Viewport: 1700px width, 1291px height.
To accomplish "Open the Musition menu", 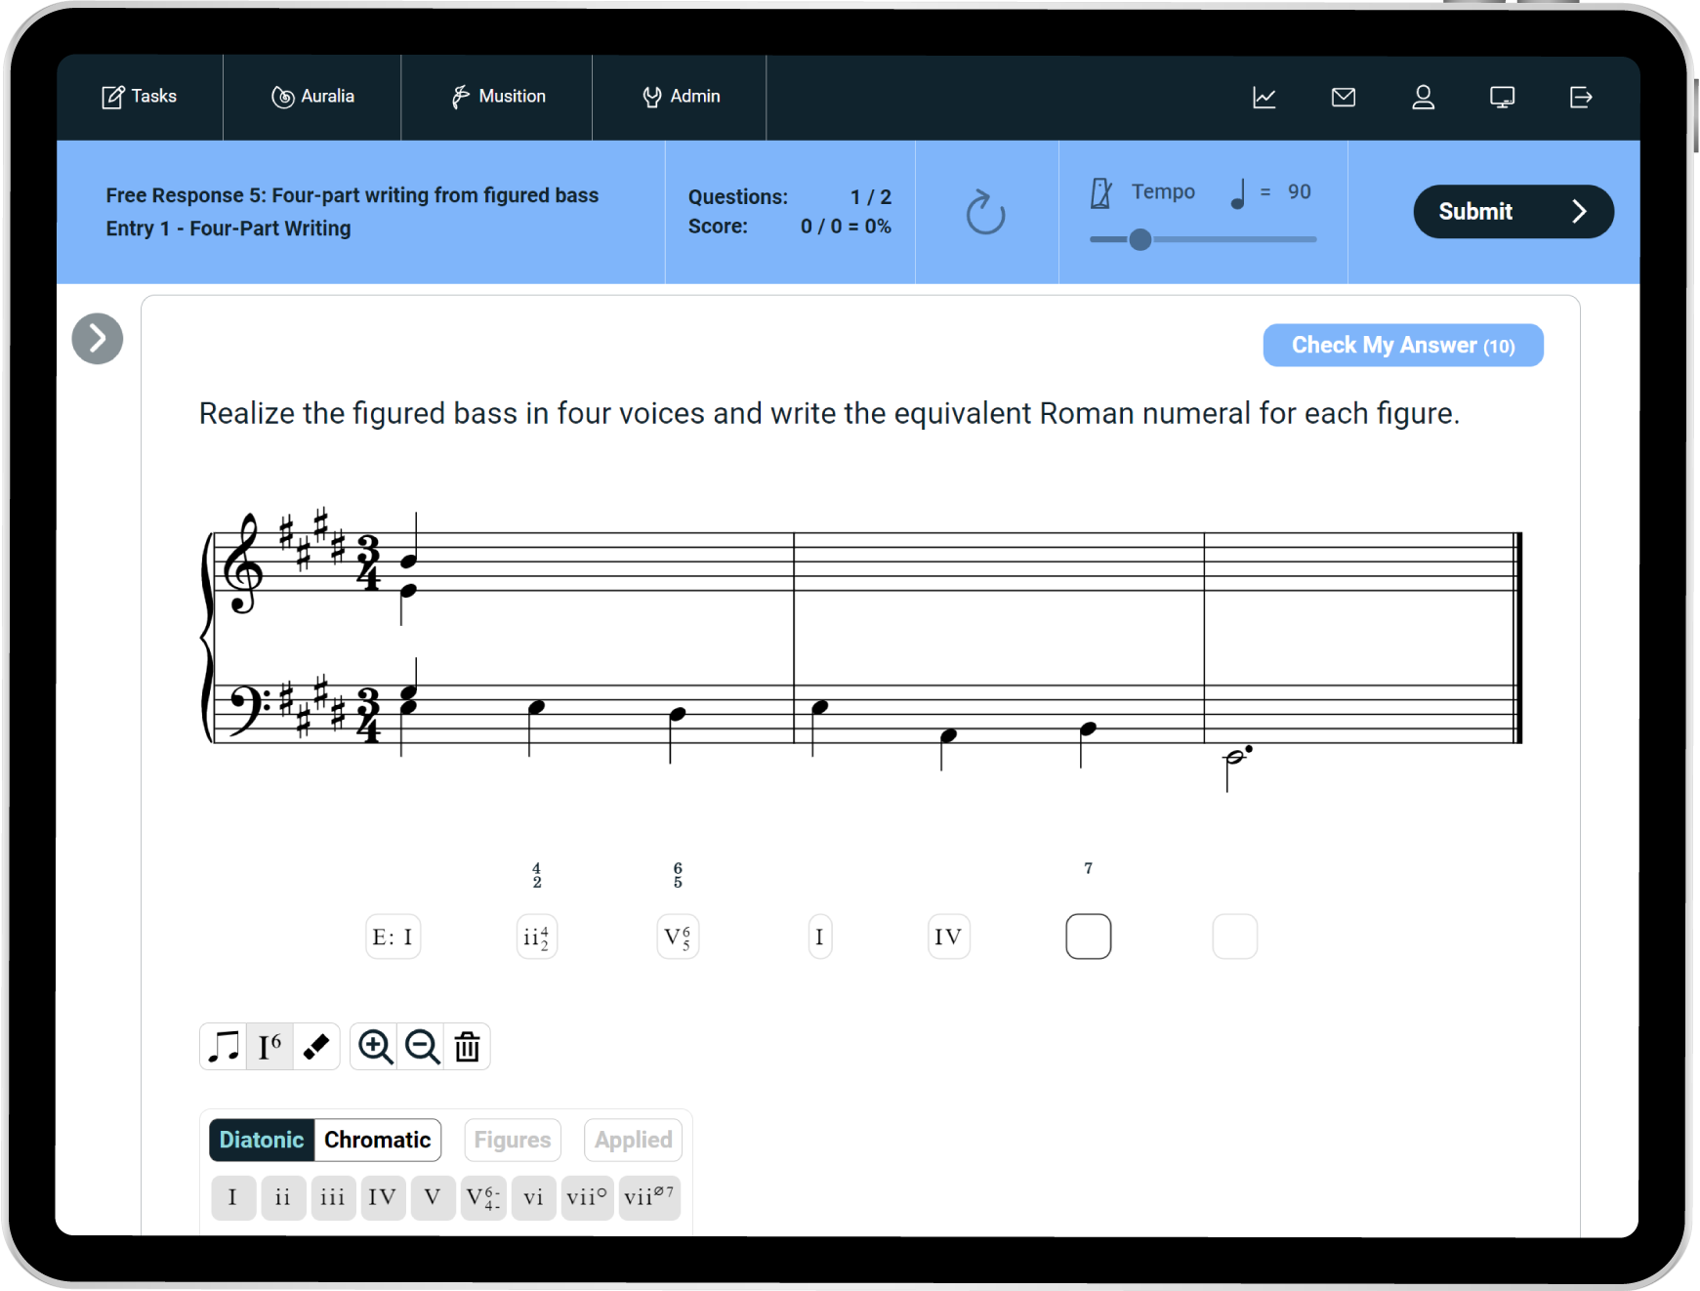I will click(497, 97).
